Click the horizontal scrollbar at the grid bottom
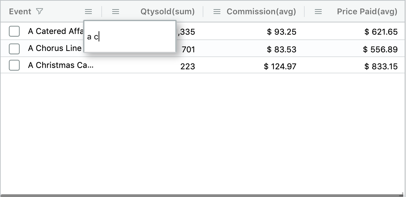The height and width of the screenshot is (197, 406). pos(201,195)
